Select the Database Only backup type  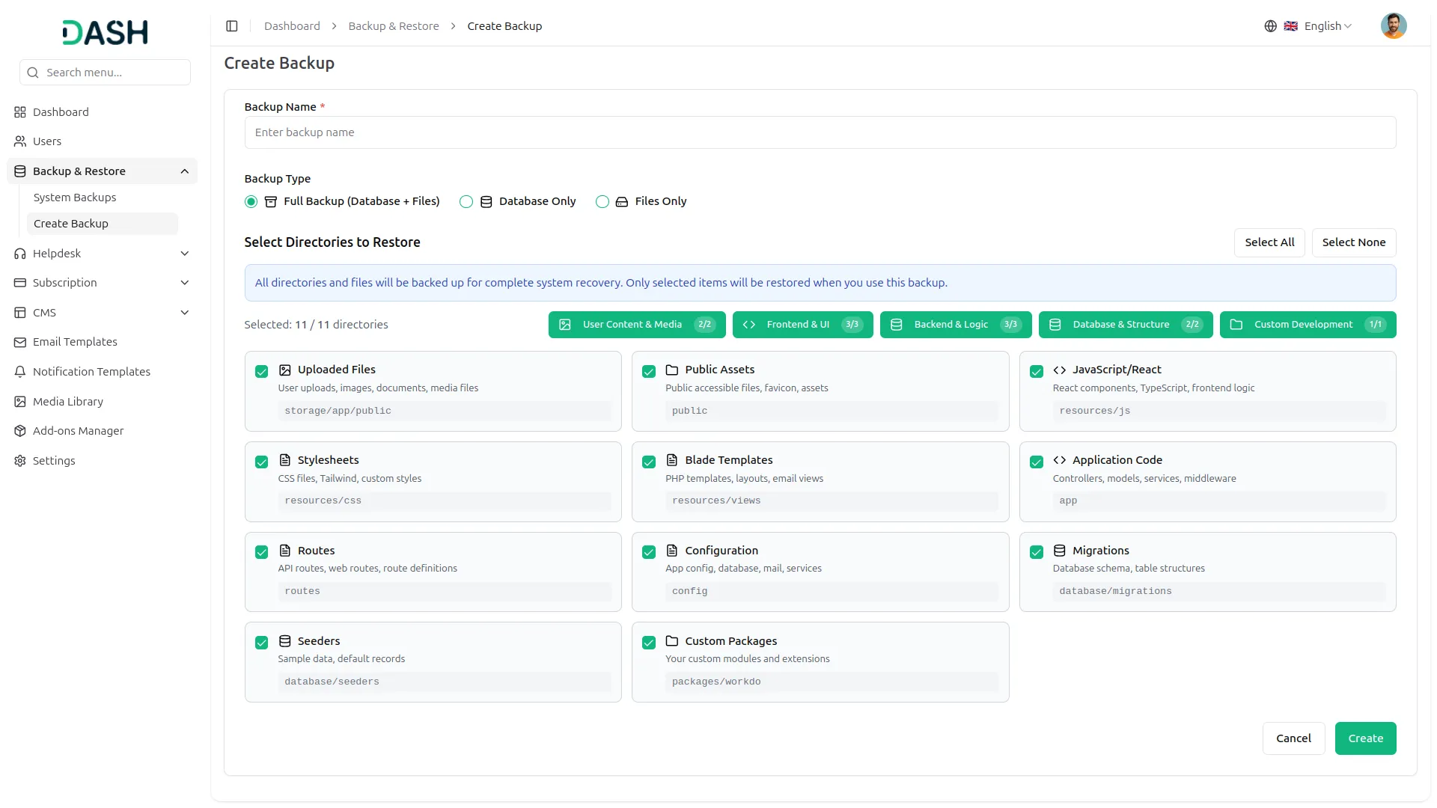tap(466, 201)
